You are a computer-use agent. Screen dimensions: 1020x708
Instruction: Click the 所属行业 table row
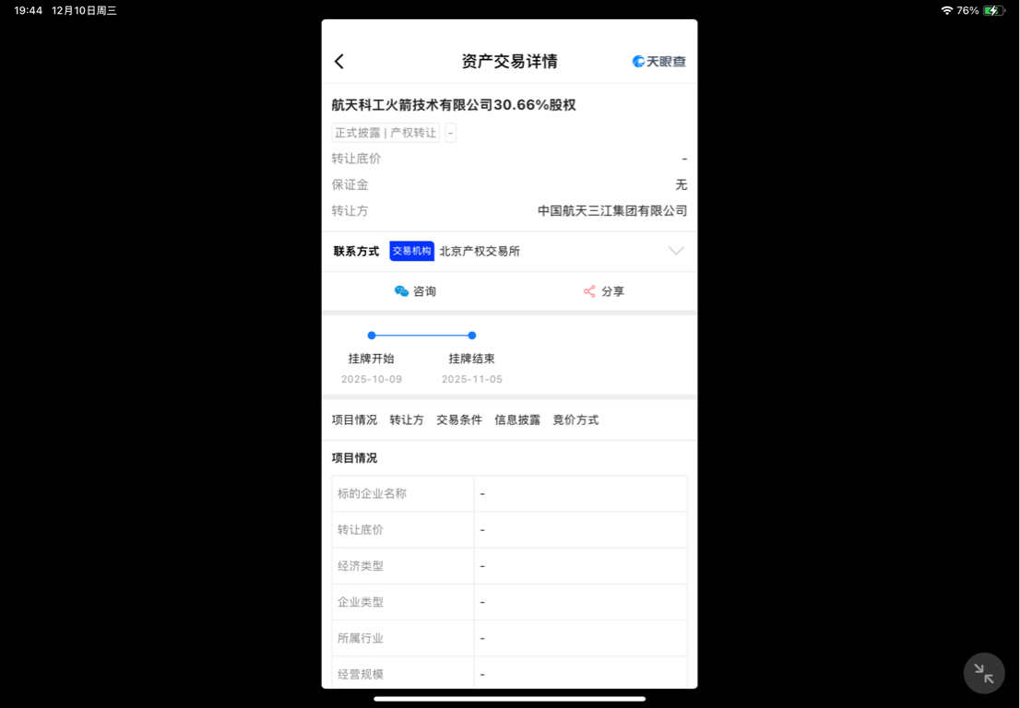pos(509,639)
